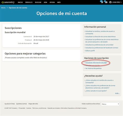Open help: ¿Cómo cancelo mi suscripción?

(x=96, y=91)
